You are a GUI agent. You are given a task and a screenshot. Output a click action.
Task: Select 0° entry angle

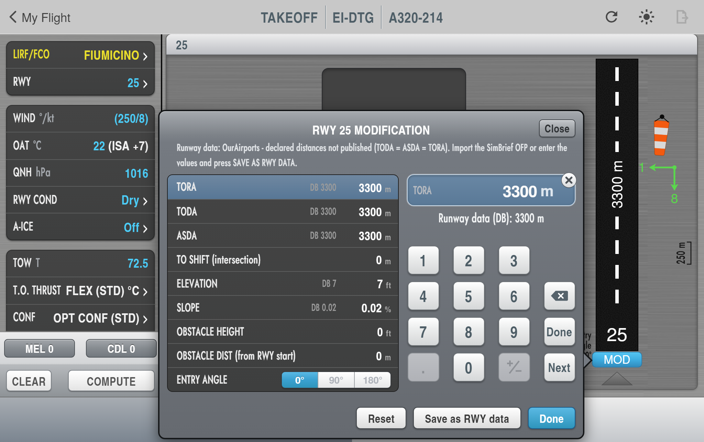click(x=300, y=380)
